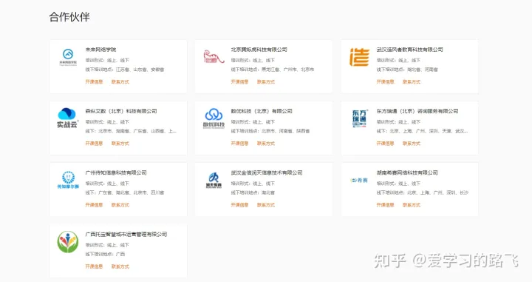Click the 未来网络学院 title text
Image resolution: width=532 pixels, height=282 pixels.
coord(100,50)
